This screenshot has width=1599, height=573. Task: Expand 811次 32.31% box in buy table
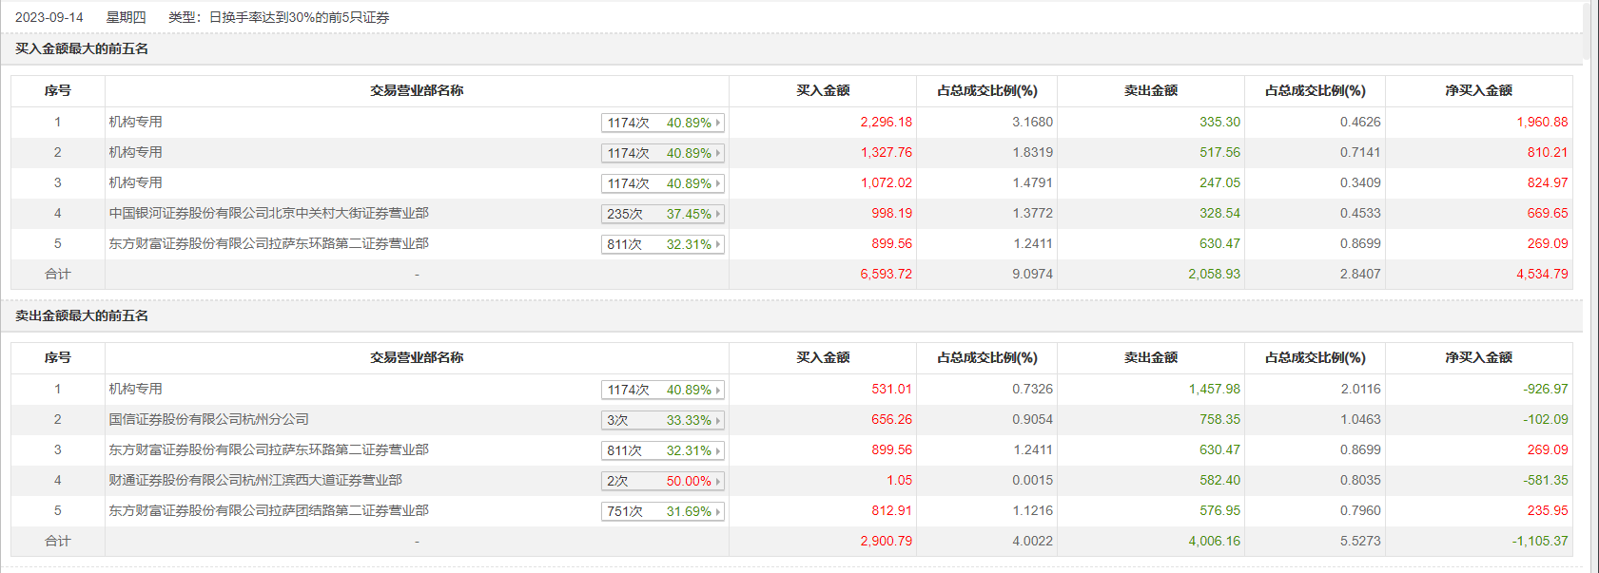pos(663,244)
